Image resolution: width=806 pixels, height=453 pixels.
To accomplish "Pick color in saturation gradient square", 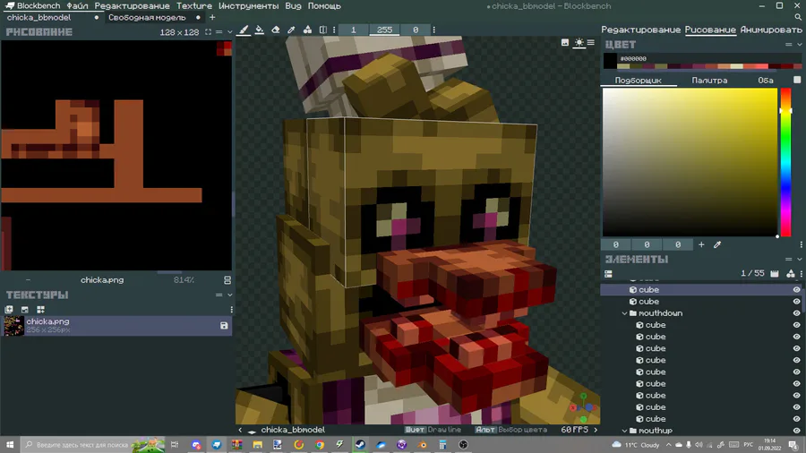I will coord(690,162).
